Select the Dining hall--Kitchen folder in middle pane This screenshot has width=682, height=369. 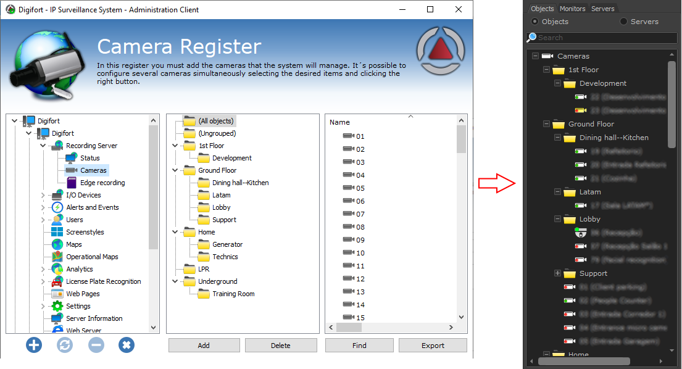click(x=241, y=183)
